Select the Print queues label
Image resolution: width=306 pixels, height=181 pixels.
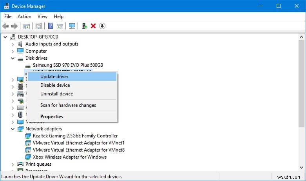tap(38, 164)
